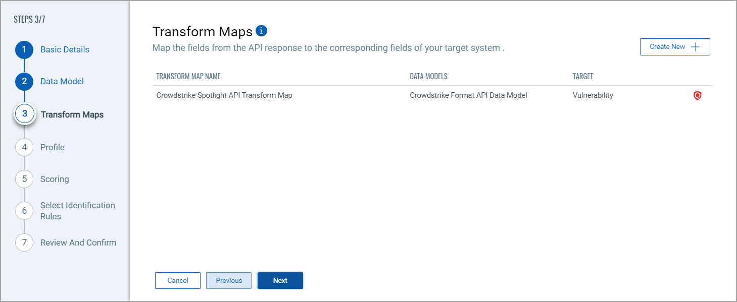Click the step 1 circle icon
This screenshot has height=302, width=737.
point(24,50)
